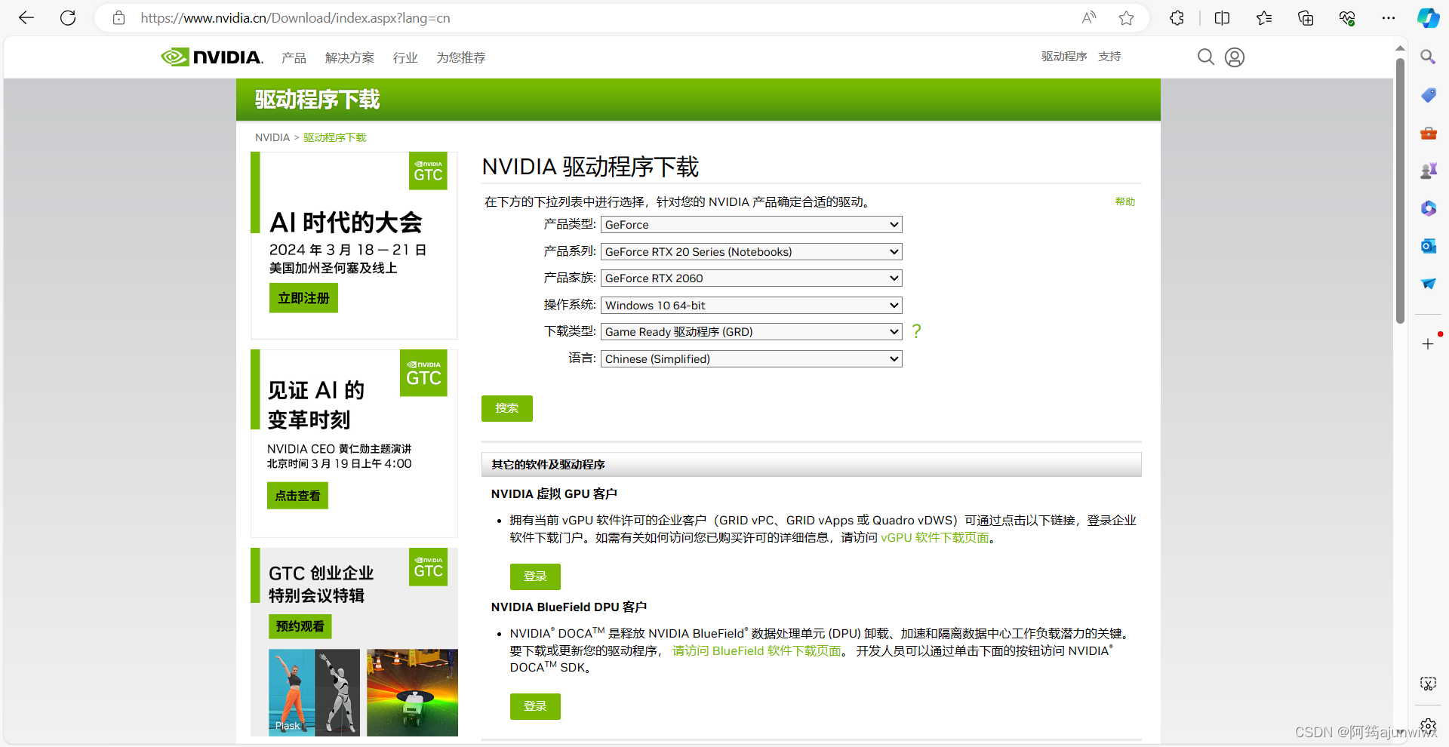This screenshot has width=1449, height=747.
Task: Open browser extensions menu
Action: [1177, 18]
